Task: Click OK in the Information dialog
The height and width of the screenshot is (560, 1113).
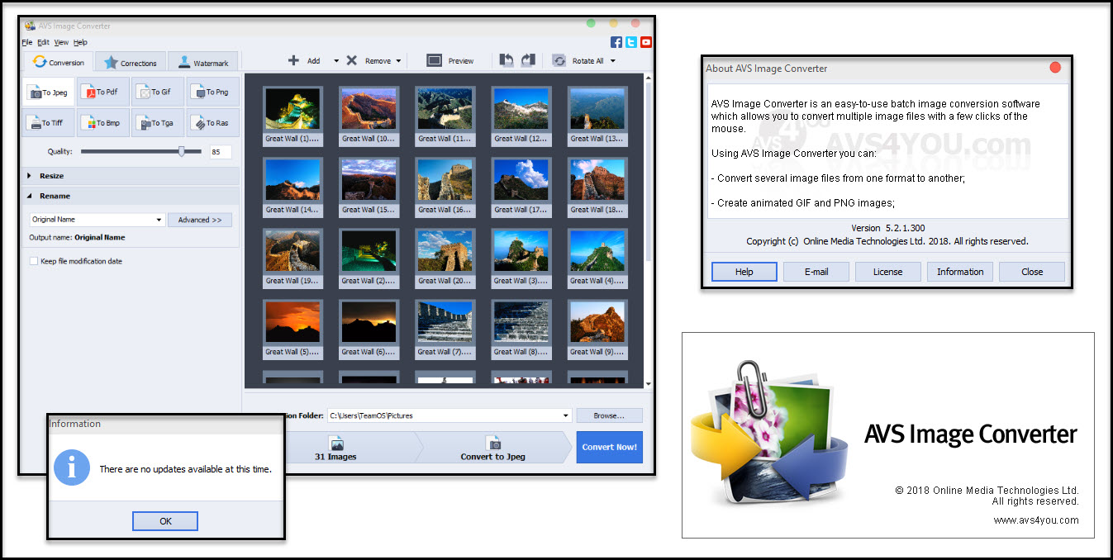Action: pyautogui.click(x=165, y=521)
